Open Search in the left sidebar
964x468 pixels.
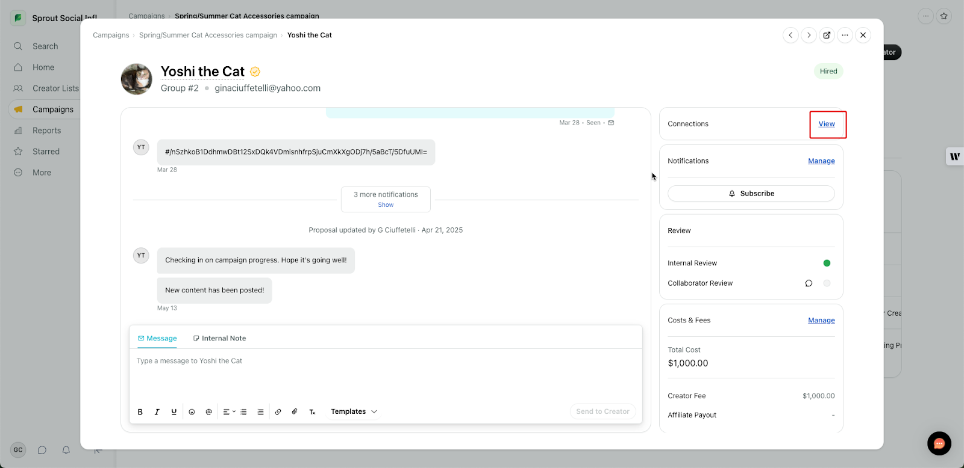[45, 46]
